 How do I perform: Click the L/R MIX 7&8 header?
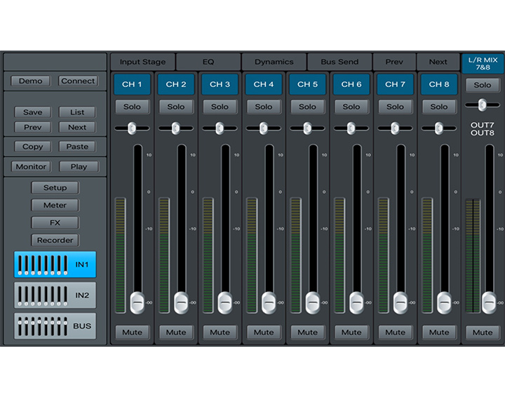pos(483,64)
